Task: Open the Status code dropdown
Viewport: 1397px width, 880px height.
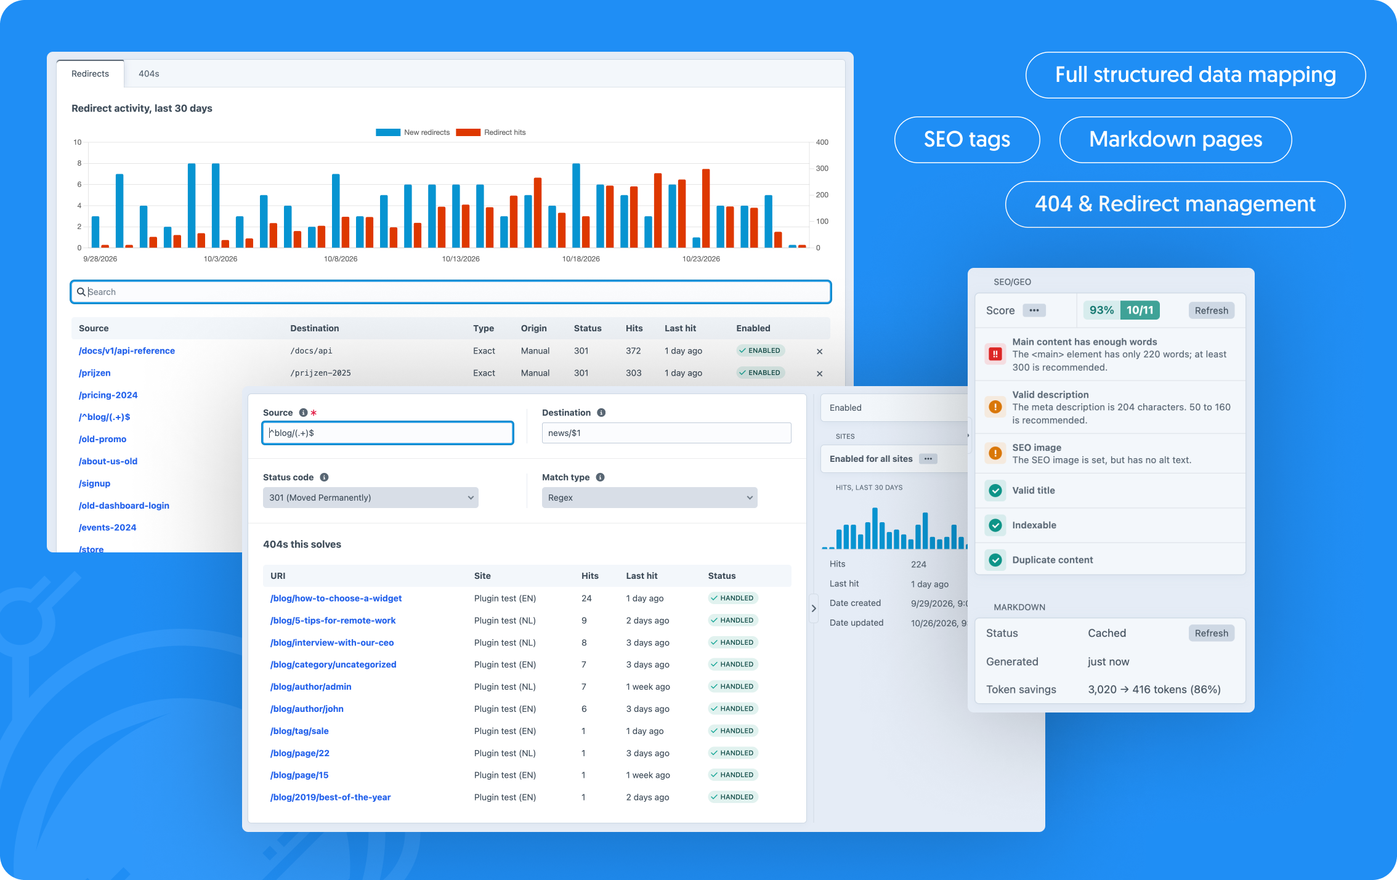Action: pos(371,498)
